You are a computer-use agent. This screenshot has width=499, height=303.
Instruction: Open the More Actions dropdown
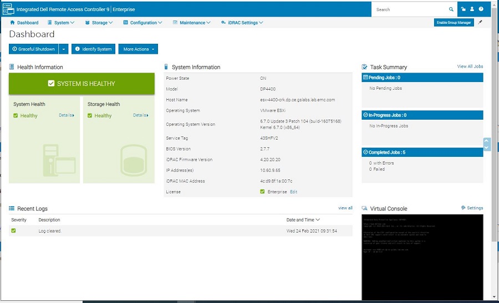click(138, 49)
